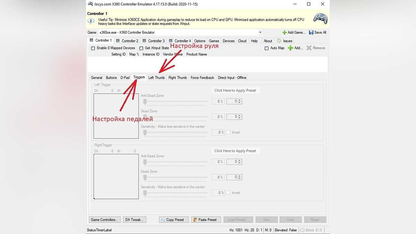This screenshot has width=416, height=234.
Task: Click the Game Controllers... button
Action: pos(105,220)
